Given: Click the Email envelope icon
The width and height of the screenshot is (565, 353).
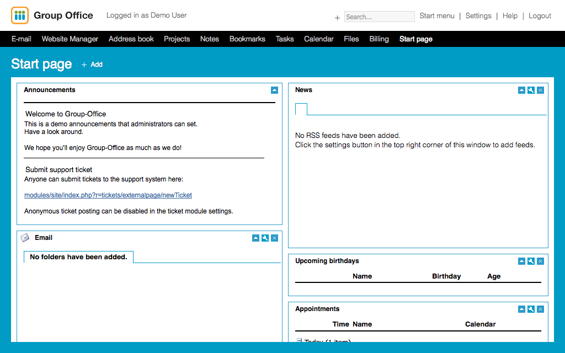Looking at the screenshot, I should [25, 238].
